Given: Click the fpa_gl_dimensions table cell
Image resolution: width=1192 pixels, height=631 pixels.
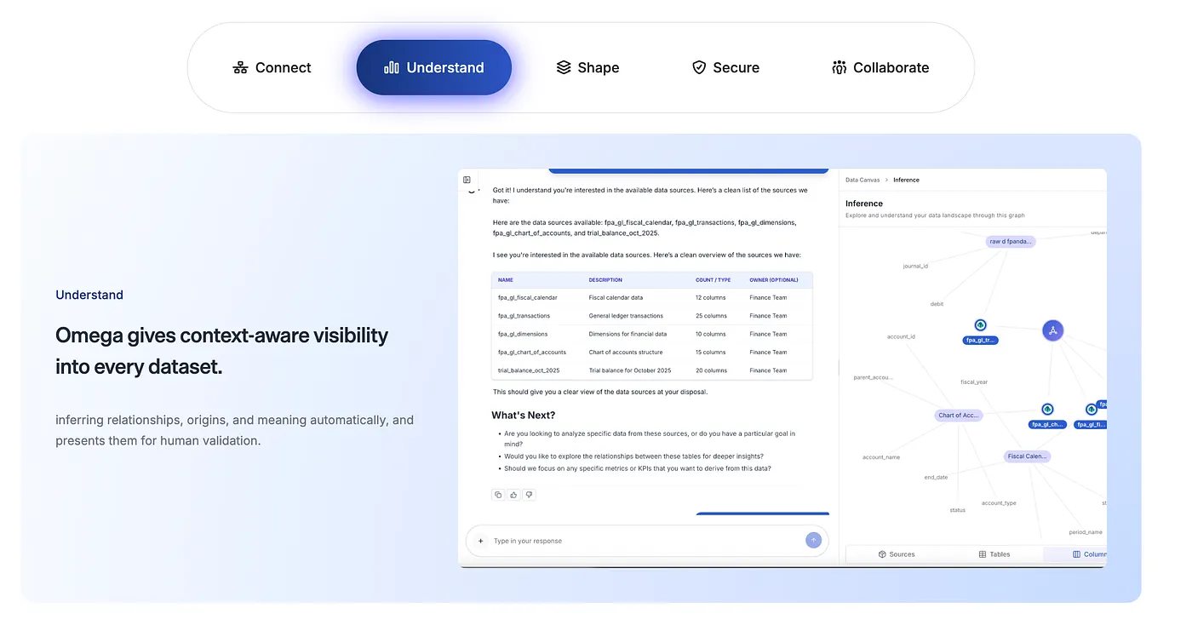Looking at the screenshot, I should pos(523,334).
